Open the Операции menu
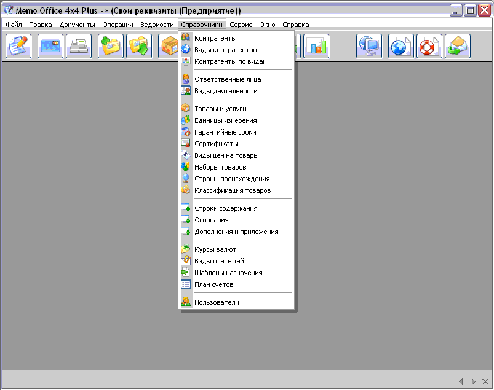The width and height of the screenshot is (494, 390). pos(118,25)
